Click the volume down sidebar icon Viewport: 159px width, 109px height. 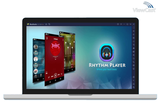tap(134, 34)
